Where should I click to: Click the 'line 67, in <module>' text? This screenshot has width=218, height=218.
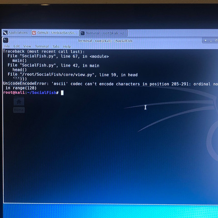pyautogui.click(x=84, y=56)
